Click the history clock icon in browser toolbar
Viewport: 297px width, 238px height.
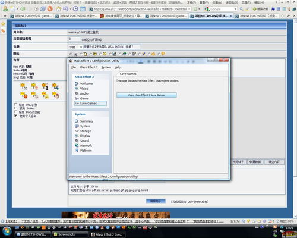click(75, 9)
